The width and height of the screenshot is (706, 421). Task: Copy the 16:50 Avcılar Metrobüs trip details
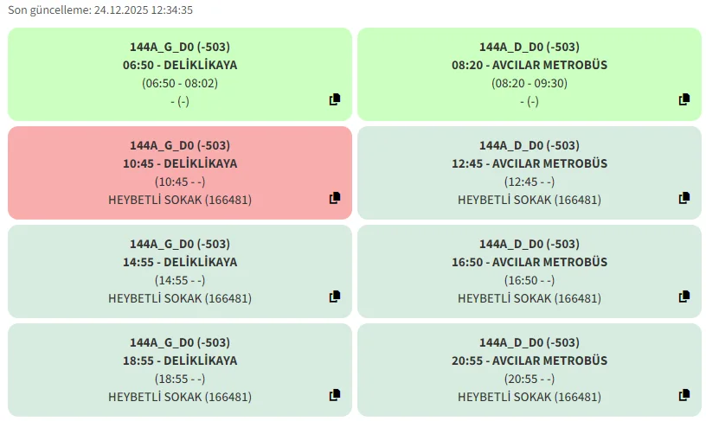point(684,297)
